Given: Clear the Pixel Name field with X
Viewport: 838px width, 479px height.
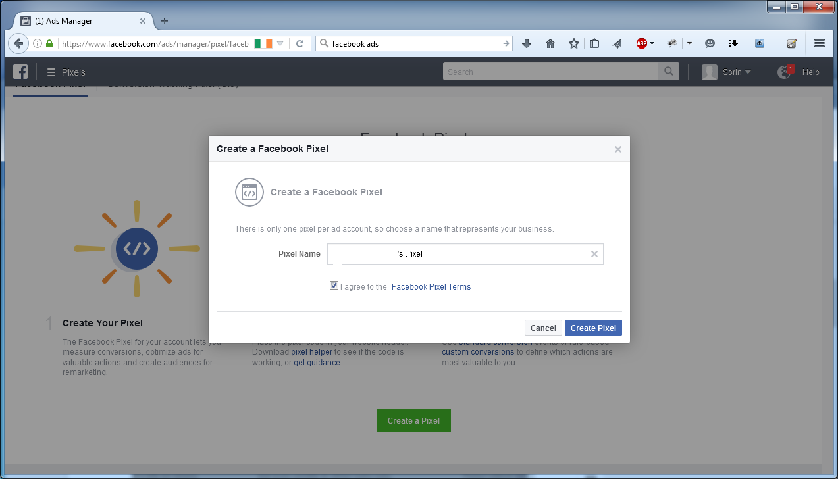Looking at the screenshot, I should [x=594, y=254].
